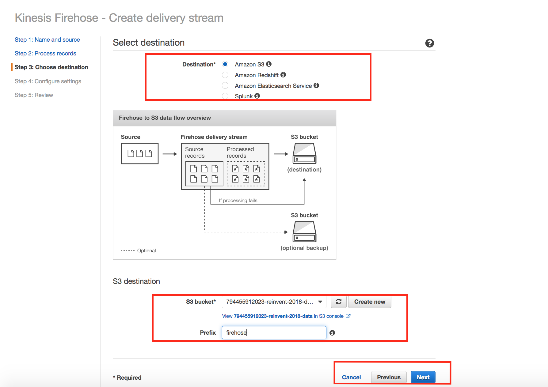Go to Step 2: Process records

pos(45,53)
